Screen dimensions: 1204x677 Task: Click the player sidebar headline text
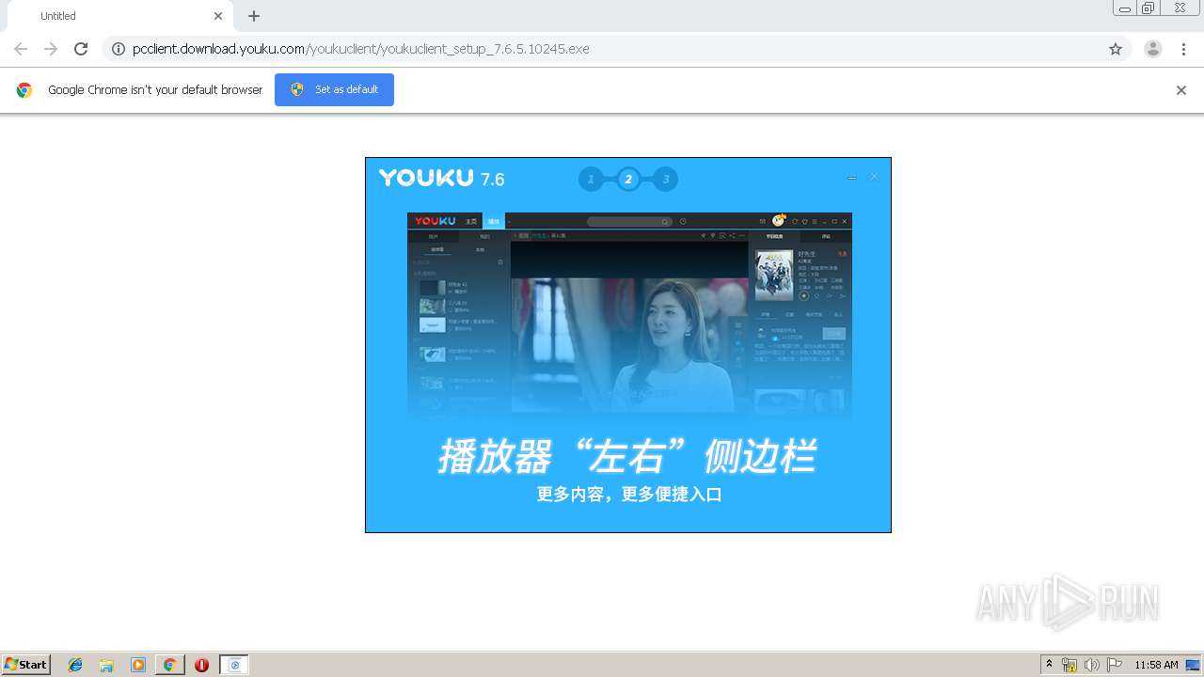pos(627,457)
